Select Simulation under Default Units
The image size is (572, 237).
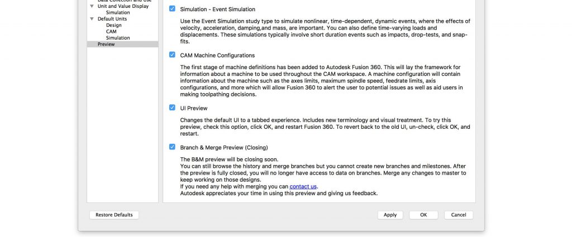tap(118, 38)
